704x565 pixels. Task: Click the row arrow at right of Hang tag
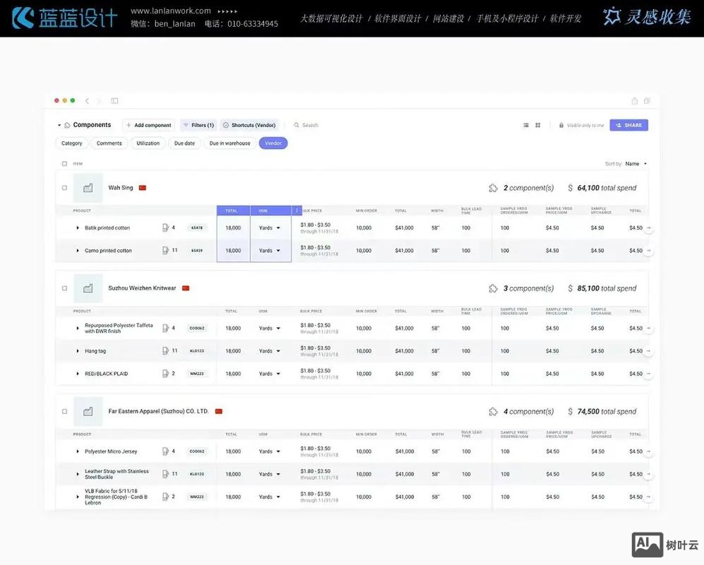tap(648, 351)
